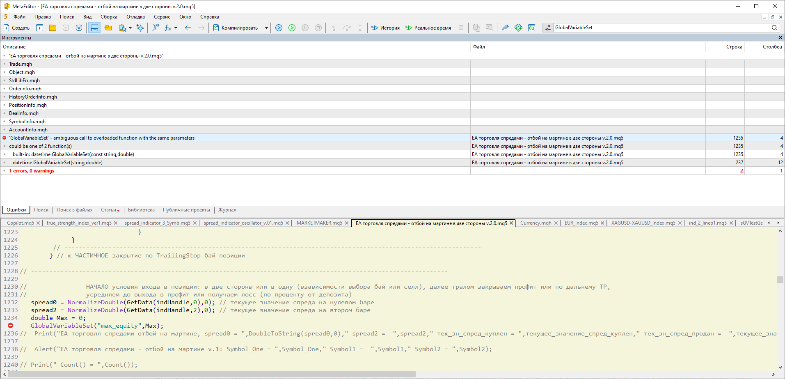Switch to the Поиск в файлах tab
This screenshot has width=785, height=379.
[x=75, y=210]
